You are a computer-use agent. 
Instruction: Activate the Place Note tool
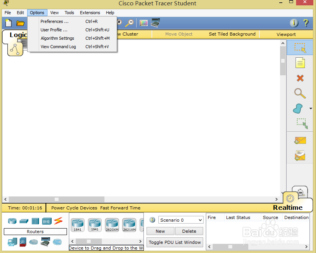point(300,63)
